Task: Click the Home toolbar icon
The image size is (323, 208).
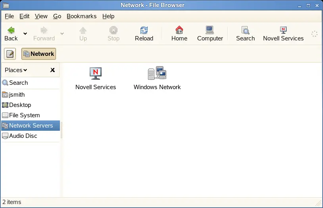Action: pyautogui.click(x=179, y=33)
